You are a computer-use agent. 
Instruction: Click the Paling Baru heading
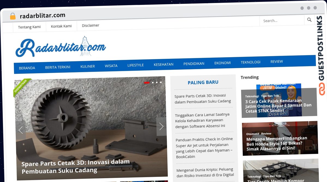[203, 82]
